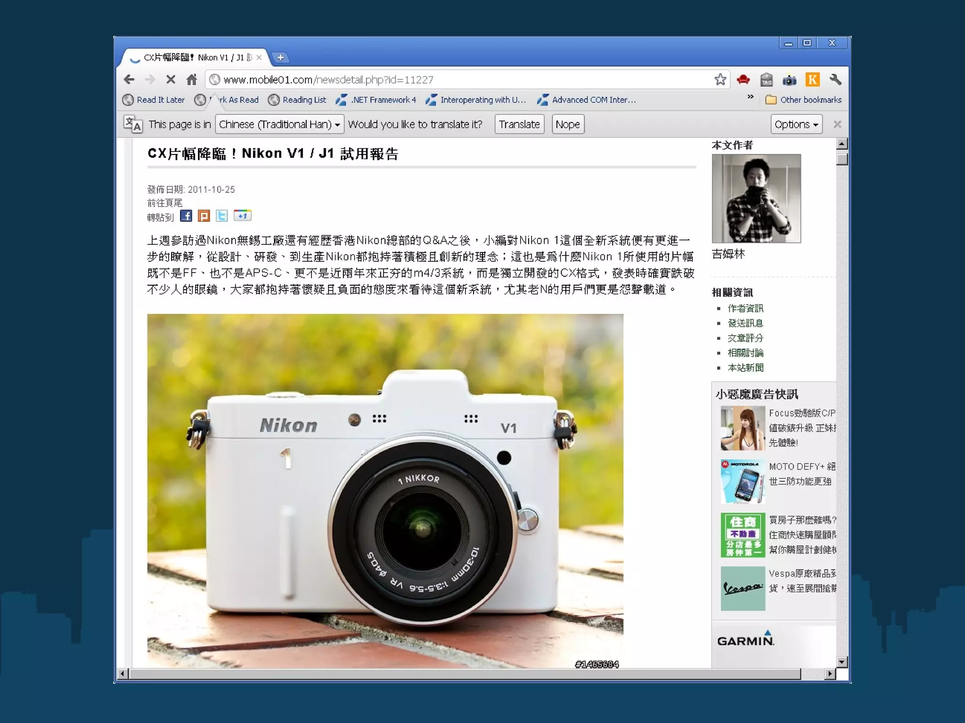Expand hidden bookmarks chevron
The height and width of the screenshot is (723, 965).
(x=751, y=97)
